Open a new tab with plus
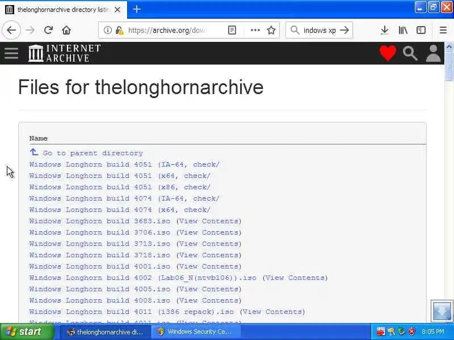The height and width of the screenshot is (340, 454). point(137,10)
